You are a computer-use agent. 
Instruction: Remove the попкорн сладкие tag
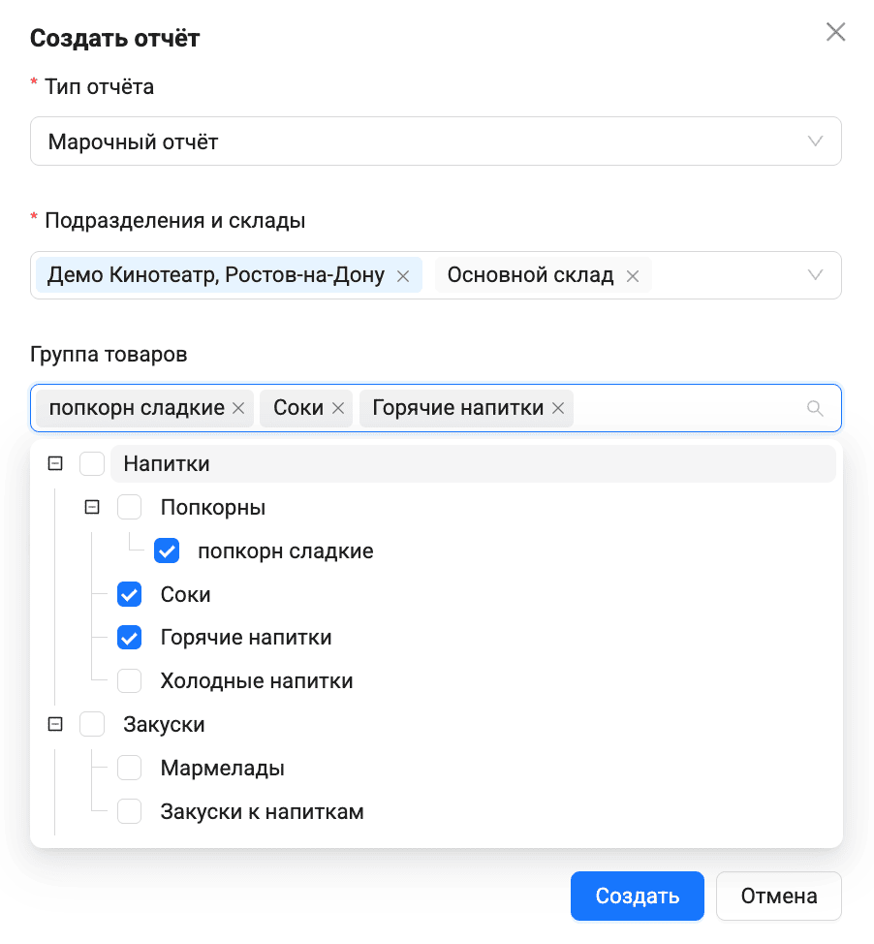238,409
